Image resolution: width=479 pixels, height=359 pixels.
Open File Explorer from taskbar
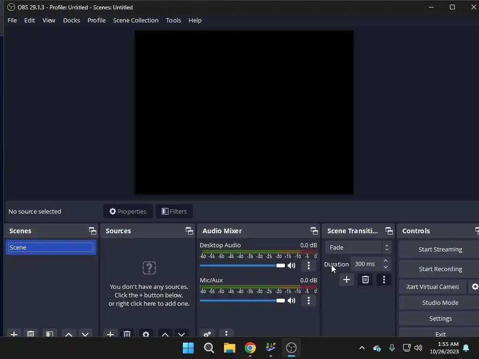pyautogui.click(x=229, y=348)
